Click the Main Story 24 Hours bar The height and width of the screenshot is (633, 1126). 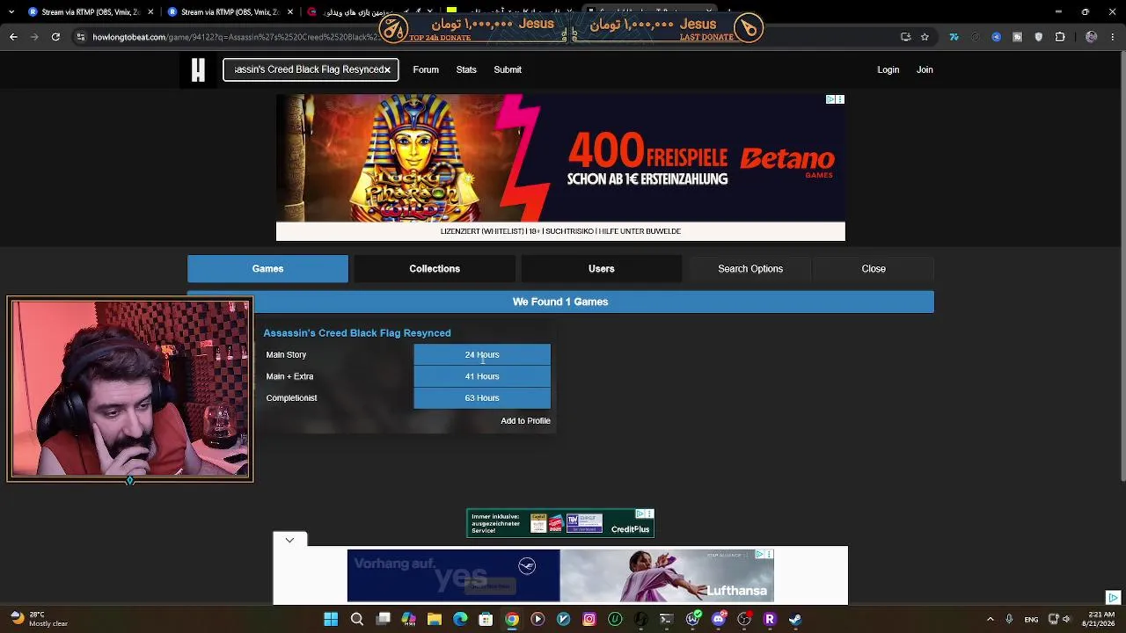pos(482,355)
